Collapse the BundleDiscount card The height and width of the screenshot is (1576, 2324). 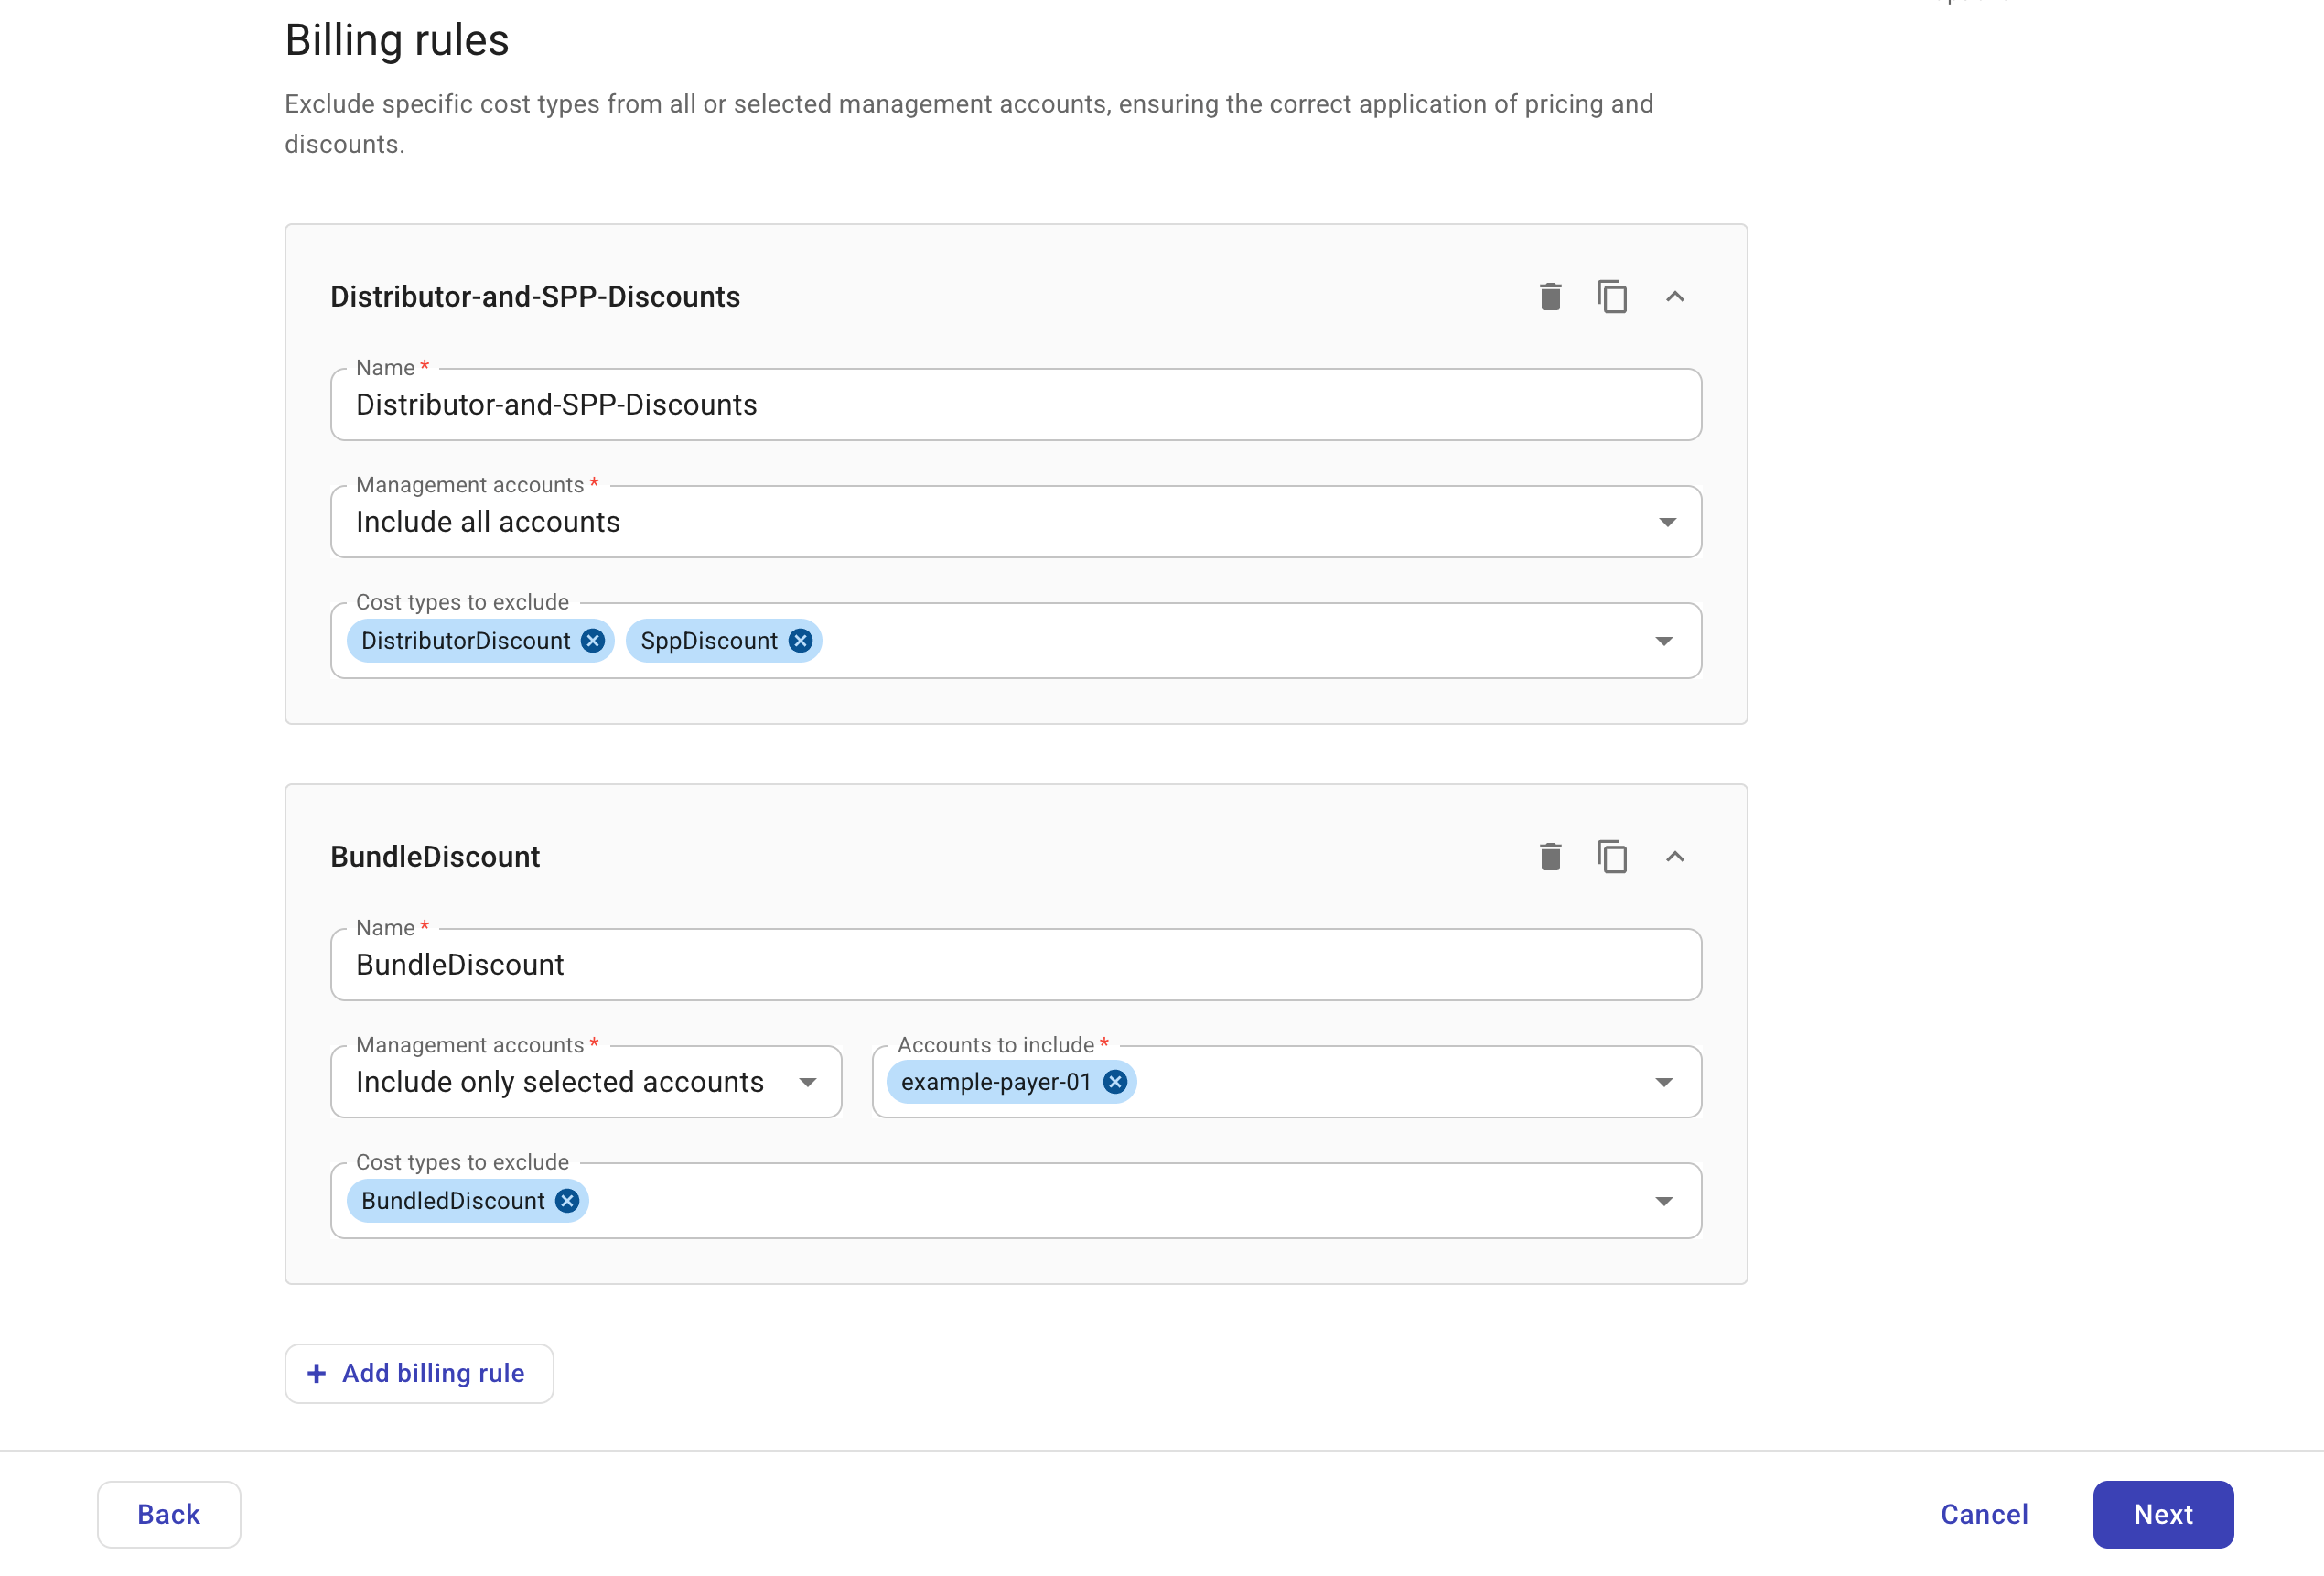(1676, 857)
